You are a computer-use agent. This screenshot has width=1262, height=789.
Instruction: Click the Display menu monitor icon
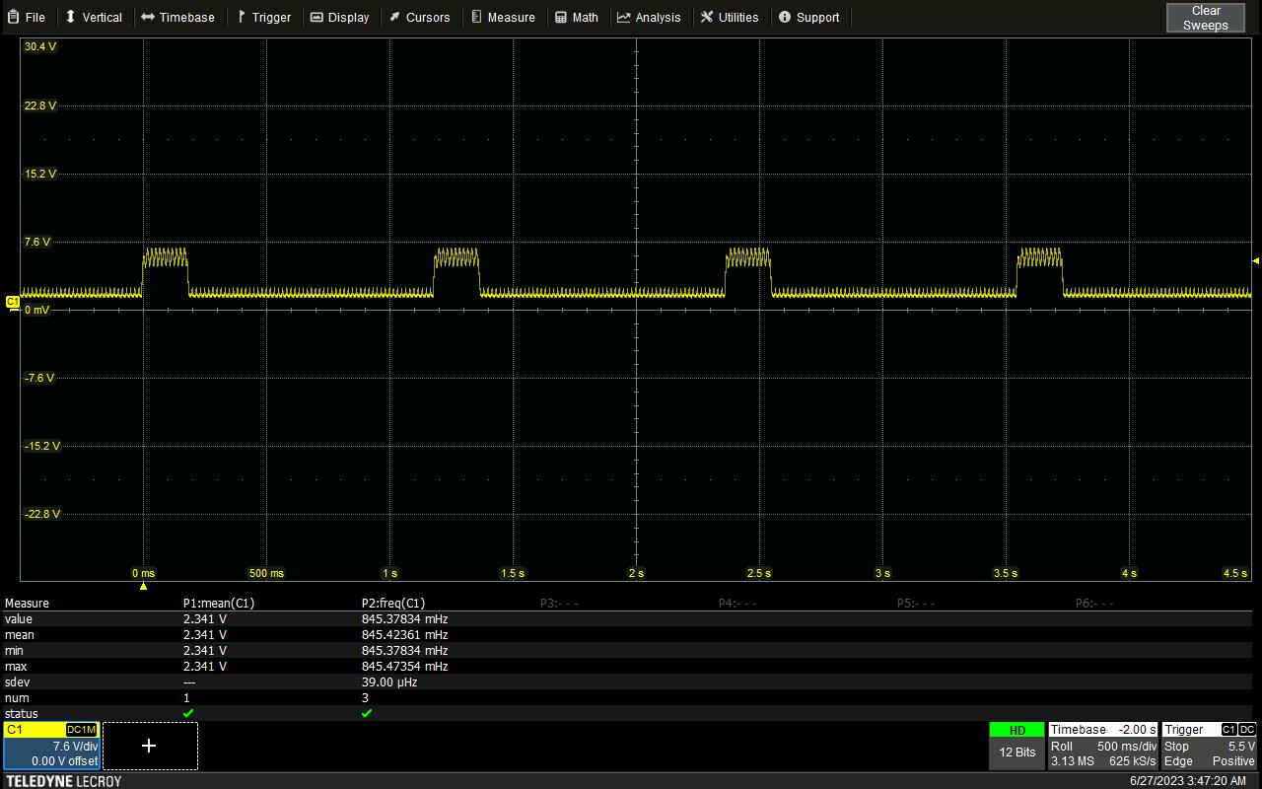(x=316, y=17)
